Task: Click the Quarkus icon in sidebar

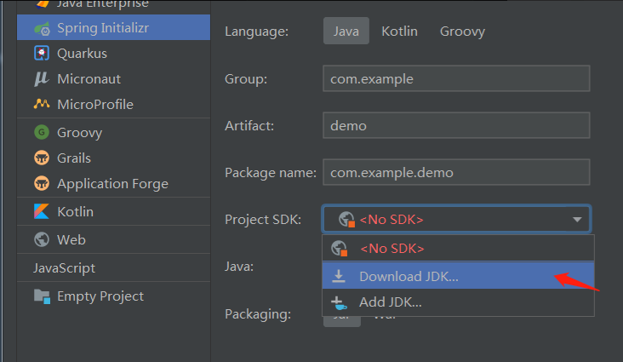Action: (x=42, y=54)
